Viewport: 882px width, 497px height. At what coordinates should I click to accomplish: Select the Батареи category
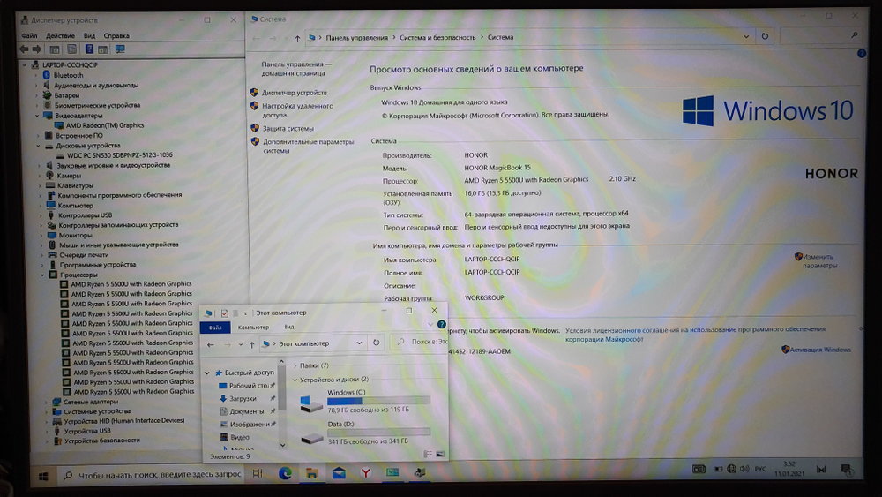tap(66, 95)
